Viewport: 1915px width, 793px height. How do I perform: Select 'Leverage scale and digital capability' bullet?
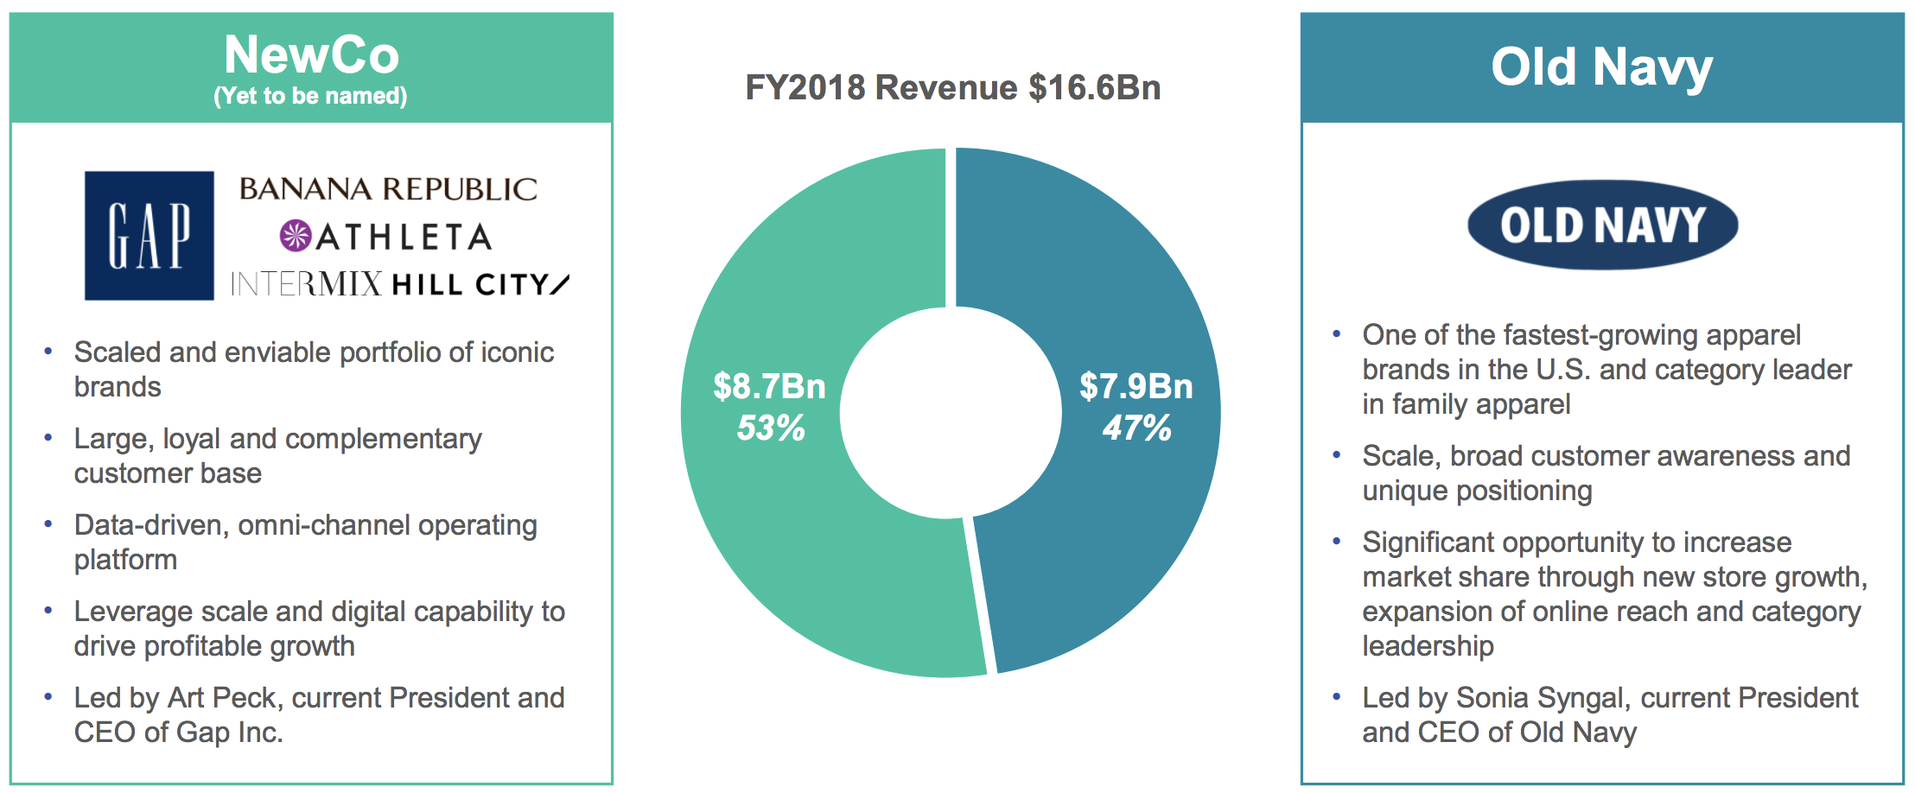click(x=319, y=628)
